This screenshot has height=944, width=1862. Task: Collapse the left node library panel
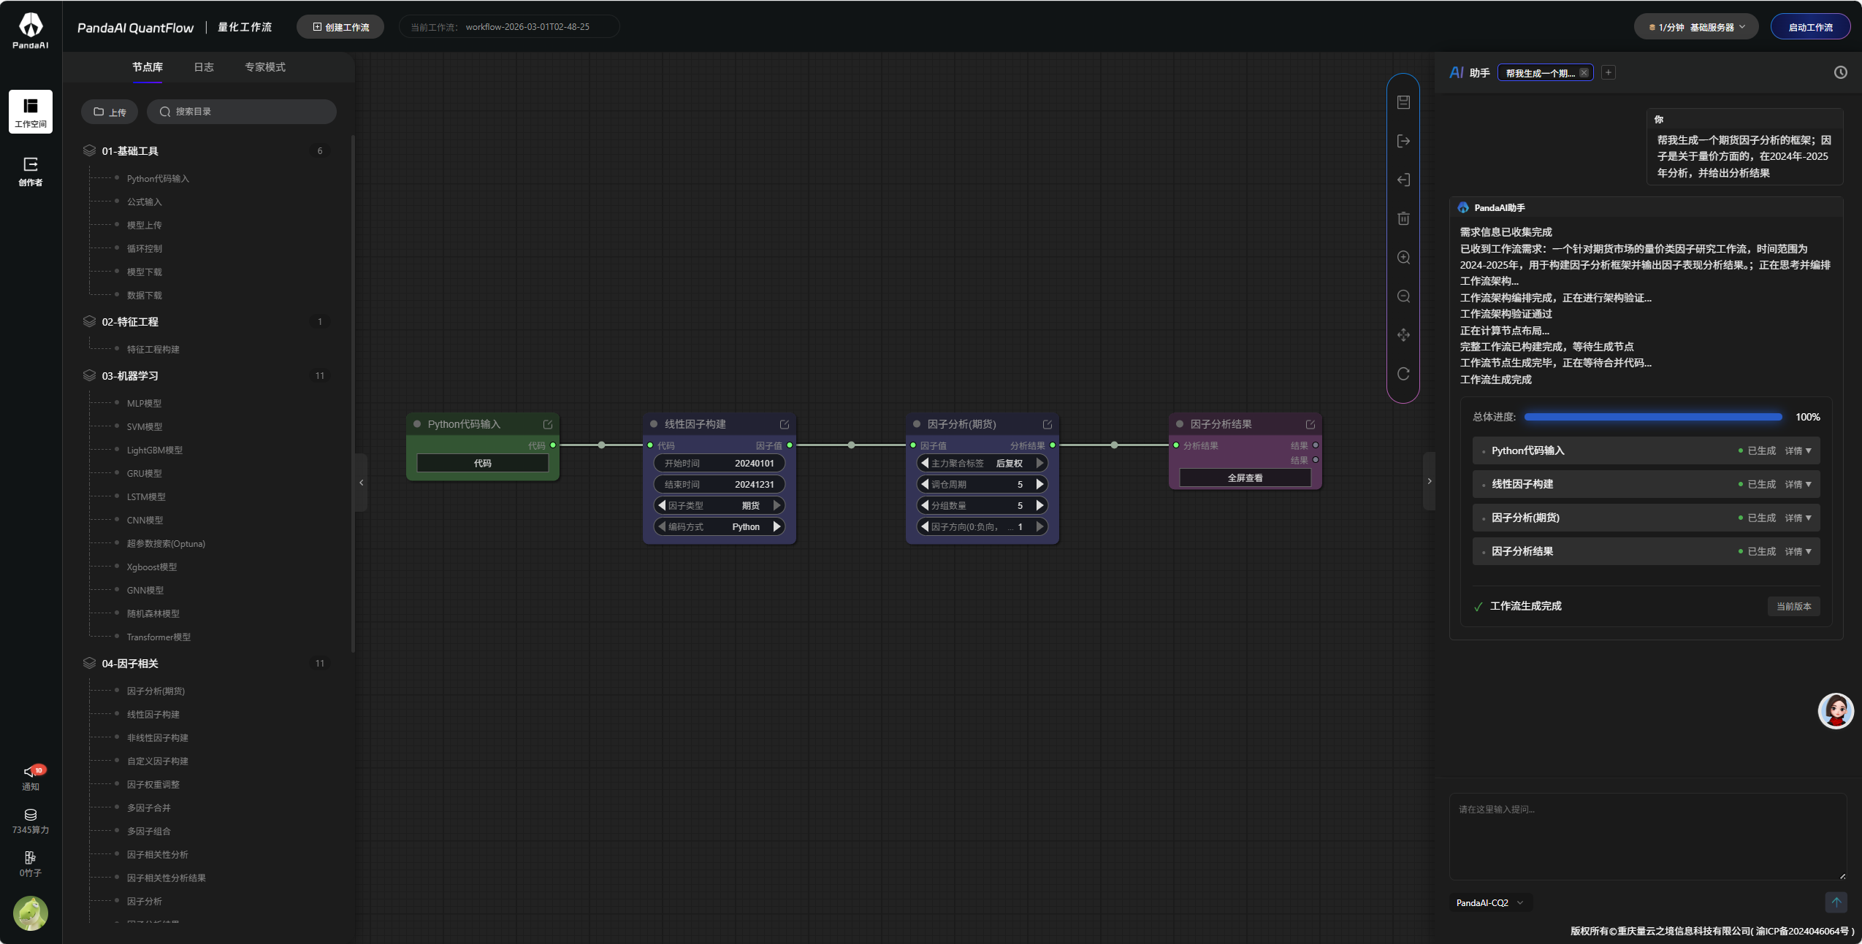(361, 483)
